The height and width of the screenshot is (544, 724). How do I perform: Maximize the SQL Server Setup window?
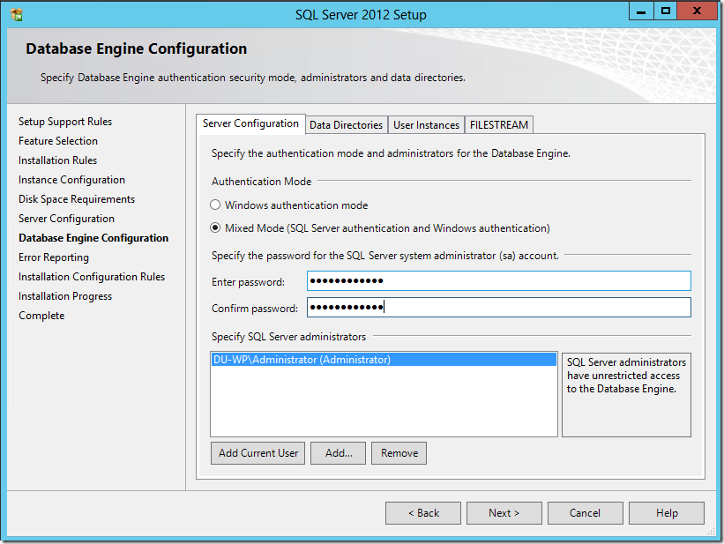666,11
